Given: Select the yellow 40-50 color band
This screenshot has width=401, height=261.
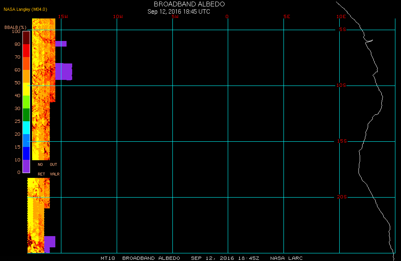Looking at the screenshot, I should (x=26, y=89).
